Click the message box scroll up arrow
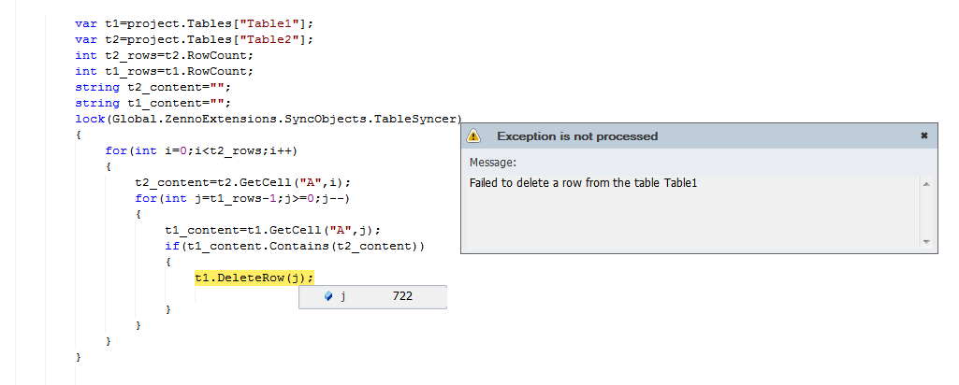Image resolution: width=959 pixels, height=385 pixels. pyautogui.click(x=926, y=184)
